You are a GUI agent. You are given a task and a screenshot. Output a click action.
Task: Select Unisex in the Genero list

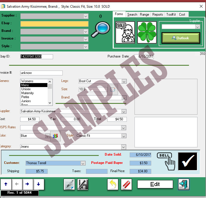point(34,89)
